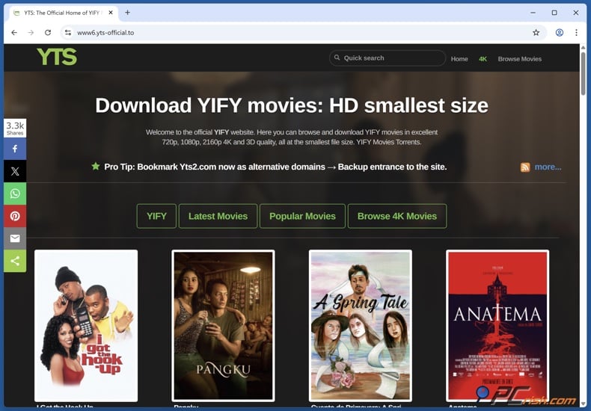Click the browser back arrow
The width and height of the screenshot is (591, 411).
point(14,33)
